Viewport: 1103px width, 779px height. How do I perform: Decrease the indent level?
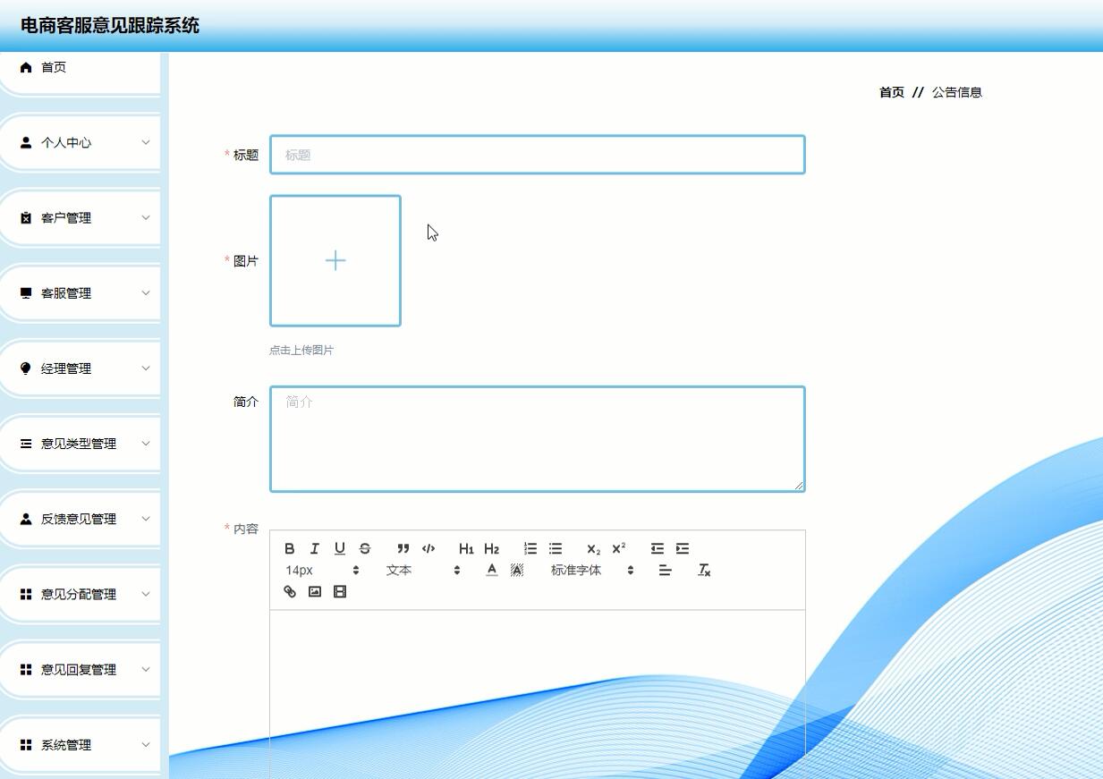658,549
